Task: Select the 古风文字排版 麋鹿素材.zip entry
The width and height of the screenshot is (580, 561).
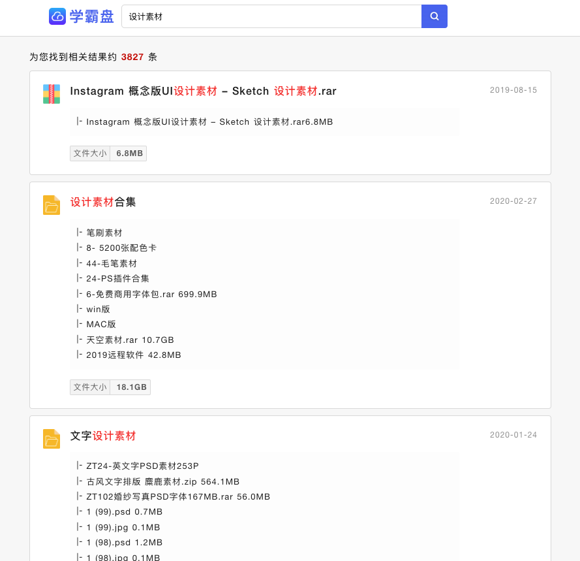Action: 162,481
